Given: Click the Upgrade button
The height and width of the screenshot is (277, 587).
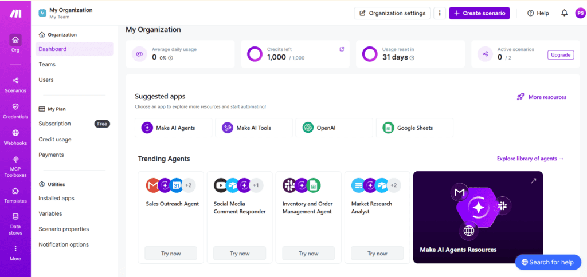Looking at the screenshot, I should 561,55.
